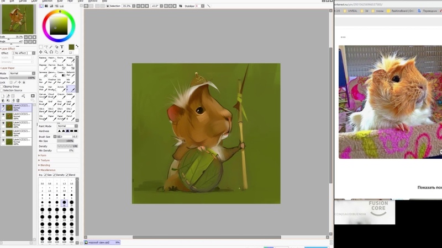Select the Pencil B brush
This screenshot has height=248, width=442.
(x=71, y=118)
